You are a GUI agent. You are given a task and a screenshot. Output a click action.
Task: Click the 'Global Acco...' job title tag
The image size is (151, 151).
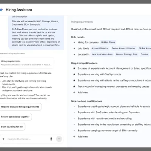[x=145, y=48]
